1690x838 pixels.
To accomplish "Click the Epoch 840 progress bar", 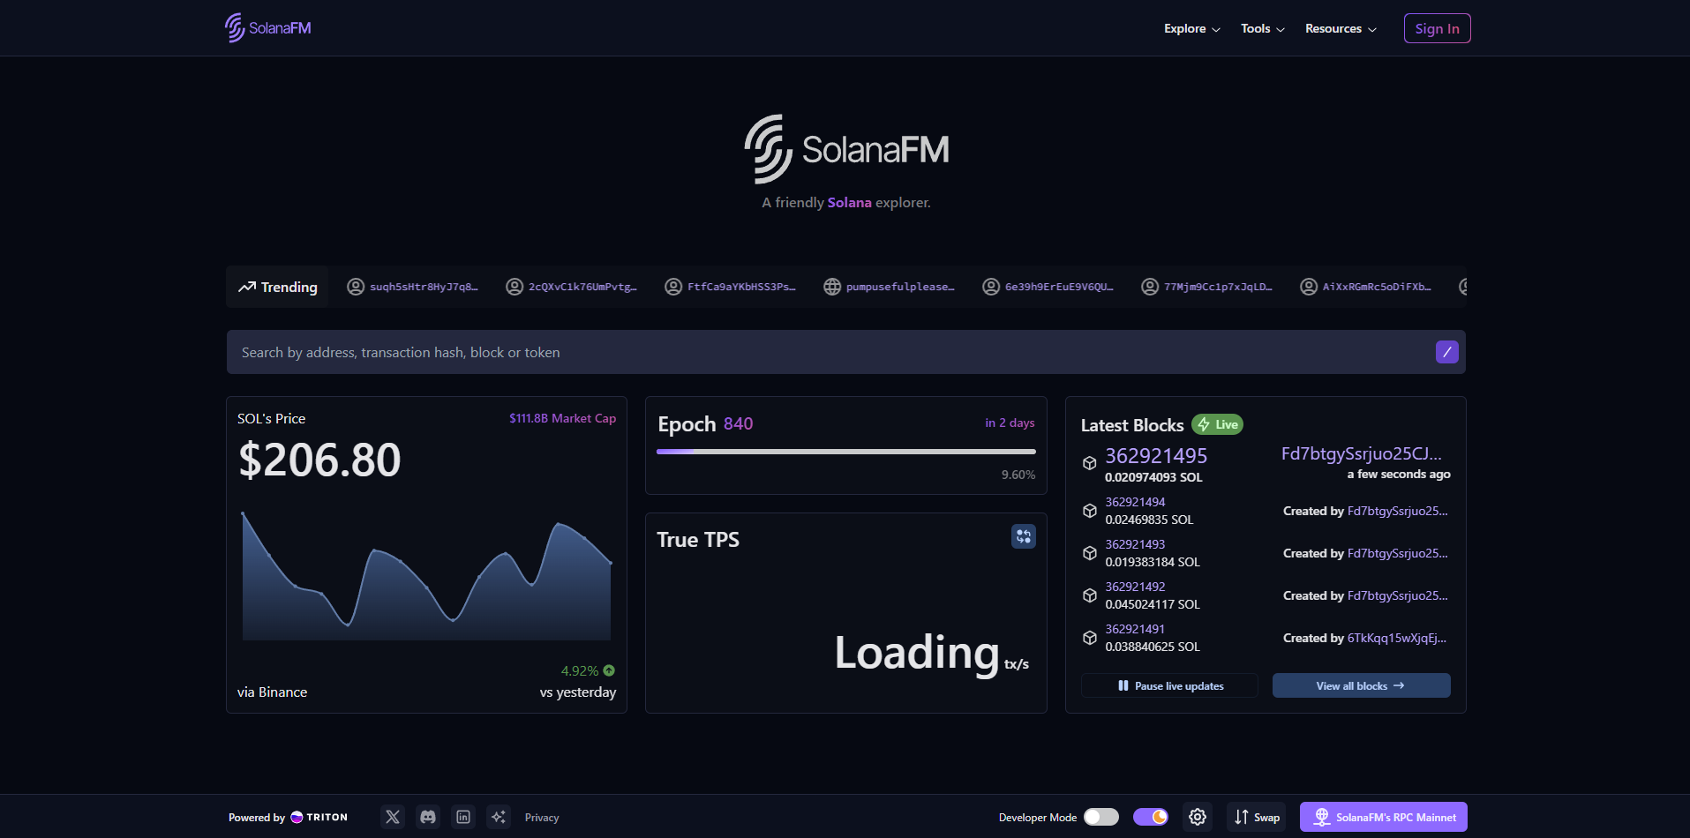I will [x=845, y=452].
